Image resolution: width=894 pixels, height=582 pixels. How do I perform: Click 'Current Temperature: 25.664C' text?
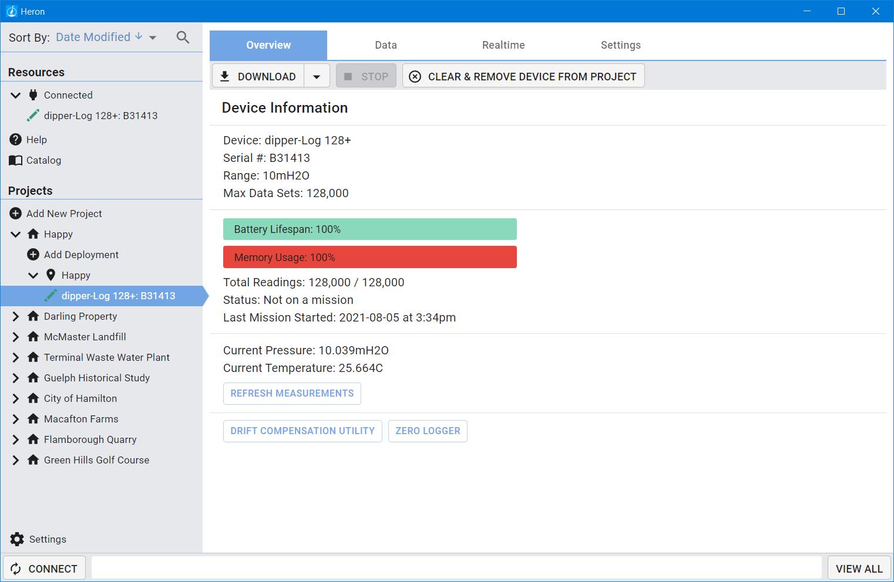[x=303, y=368]
